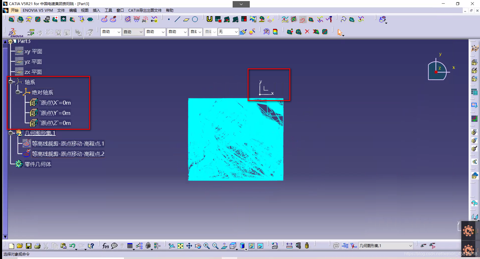
Task: Open the 无 dropdown in toolbar
Action: click(236, 32)
